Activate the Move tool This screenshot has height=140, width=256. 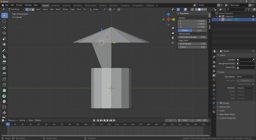coord(4,27)
